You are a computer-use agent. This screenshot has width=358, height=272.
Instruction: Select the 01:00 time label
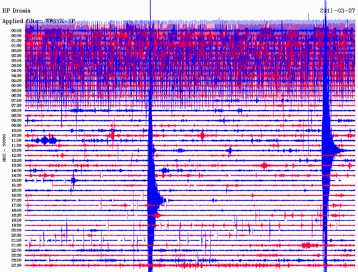[16, 40]
